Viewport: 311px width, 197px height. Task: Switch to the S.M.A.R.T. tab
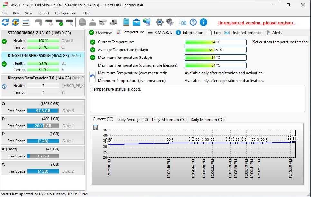click(x=160, y=33)
